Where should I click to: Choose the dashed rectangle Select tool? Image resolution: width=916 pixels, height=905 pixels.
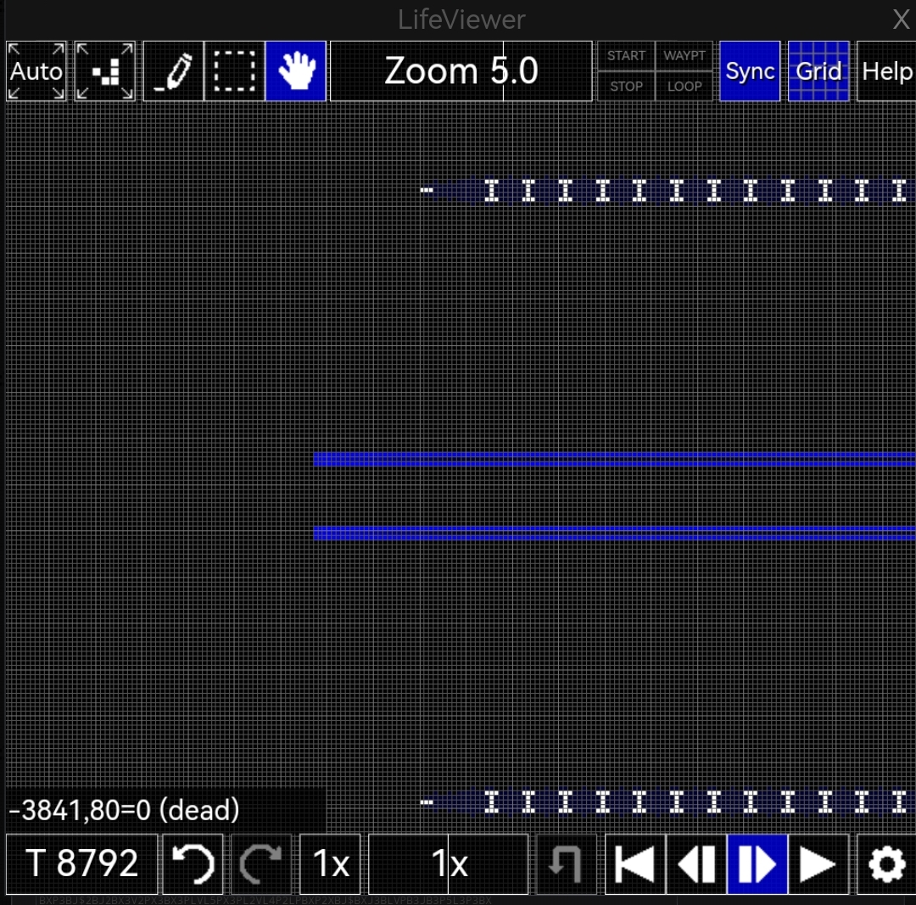pyautogui.click(x=234, y=71)
